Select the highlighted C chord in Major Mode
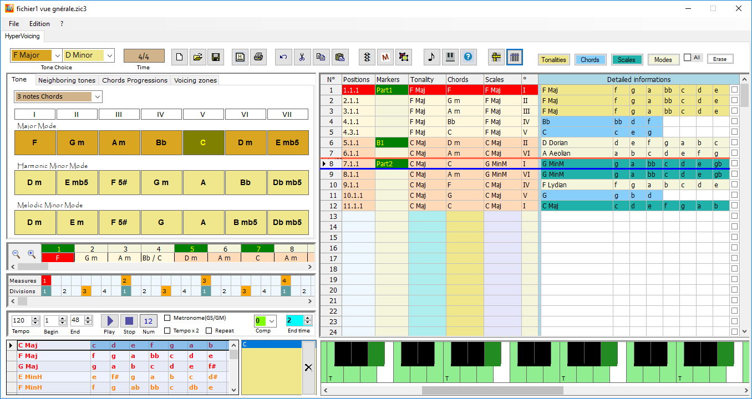The width and height of the screenshot is (752, 399). pos(204,142)
